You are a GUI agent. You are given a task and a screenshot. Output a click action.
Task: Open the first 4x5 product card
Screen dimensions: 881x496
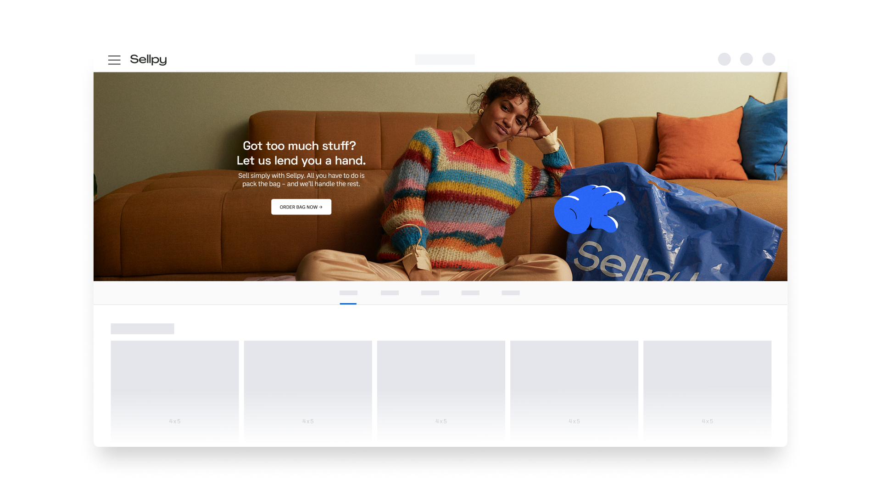coord(175,390)
